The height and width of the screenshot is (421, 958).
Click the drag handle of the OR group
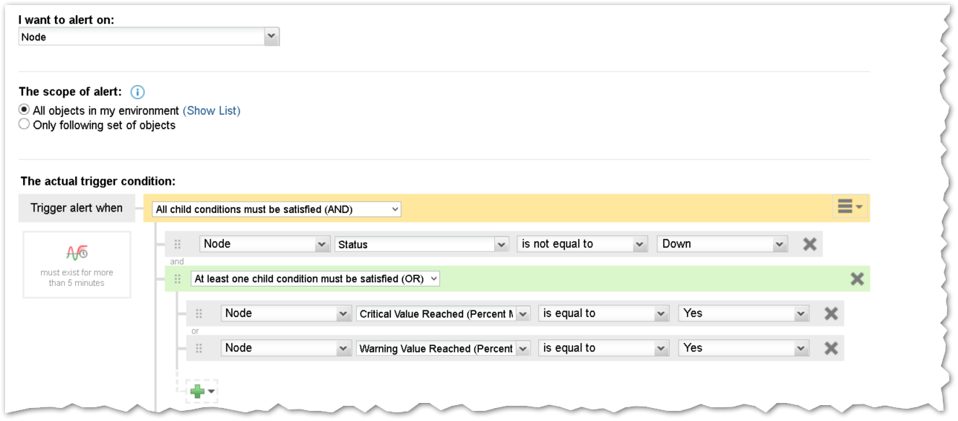coord(178,279)
